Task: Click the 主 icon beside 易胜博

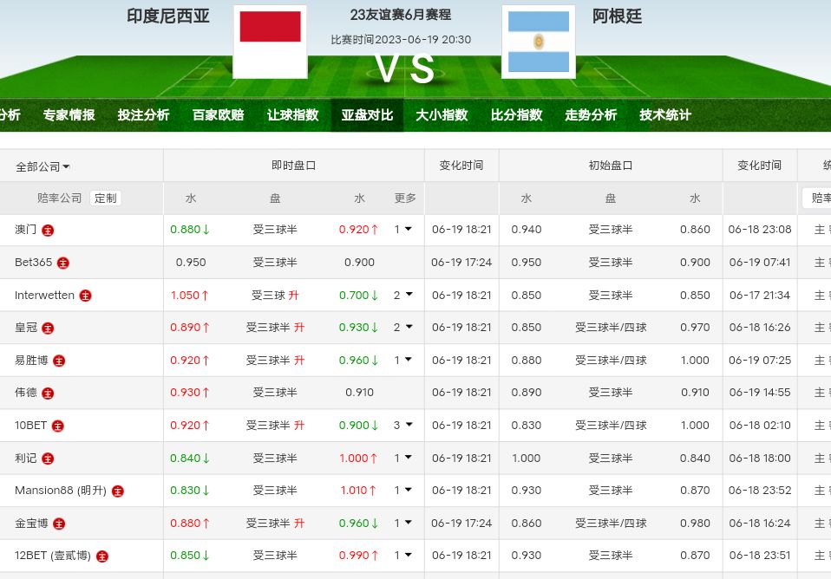Action: coord(59,361)
